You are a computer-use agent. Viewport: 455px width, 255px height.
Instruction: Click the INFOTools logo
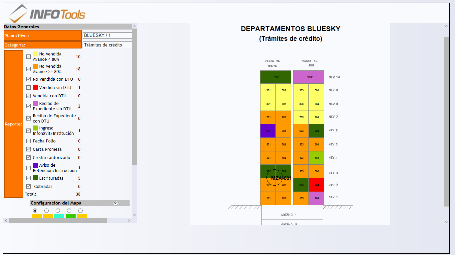coord(47,14)
